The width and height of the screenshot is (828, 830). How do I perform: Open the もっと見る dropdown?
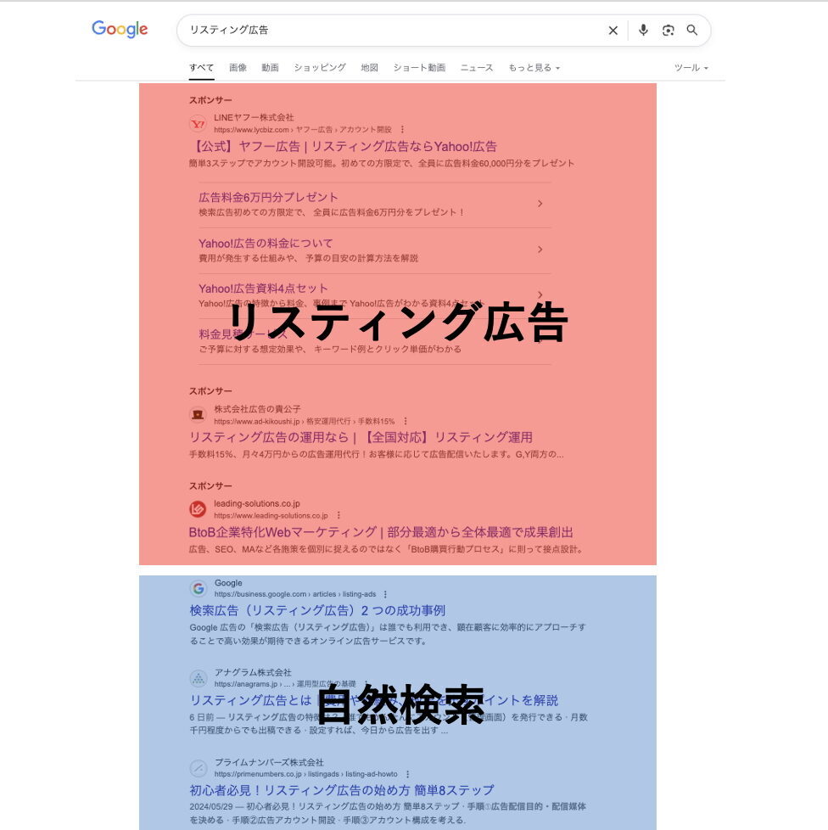(x=534, y=68)
